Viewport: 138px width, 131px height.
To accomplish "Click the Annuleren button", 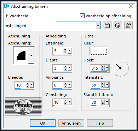I will [71, 123].
